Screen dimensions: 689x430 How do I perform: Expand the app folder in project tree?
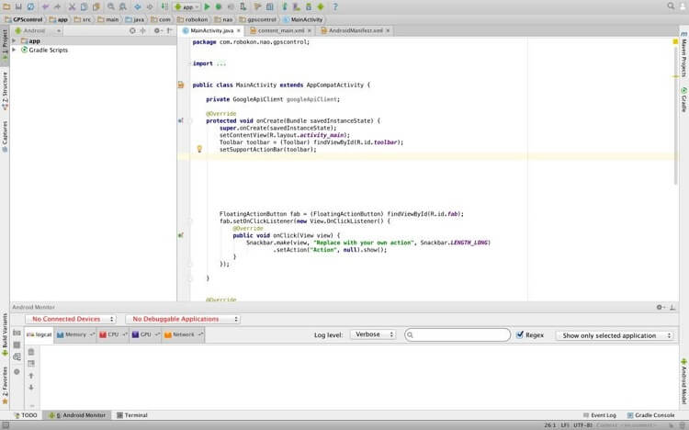coord(14,41)
